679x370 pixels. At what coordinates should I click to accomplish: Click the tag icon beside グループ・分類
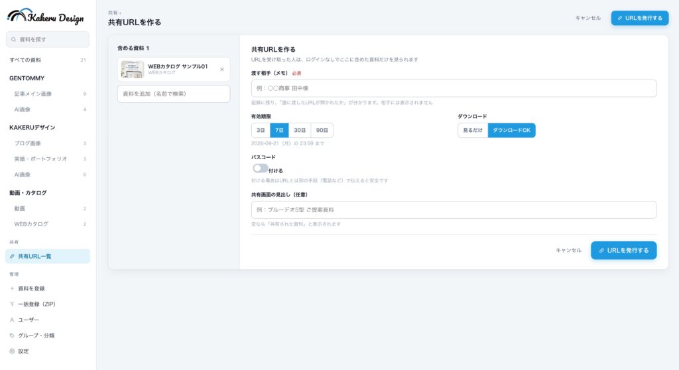[12, 336]
